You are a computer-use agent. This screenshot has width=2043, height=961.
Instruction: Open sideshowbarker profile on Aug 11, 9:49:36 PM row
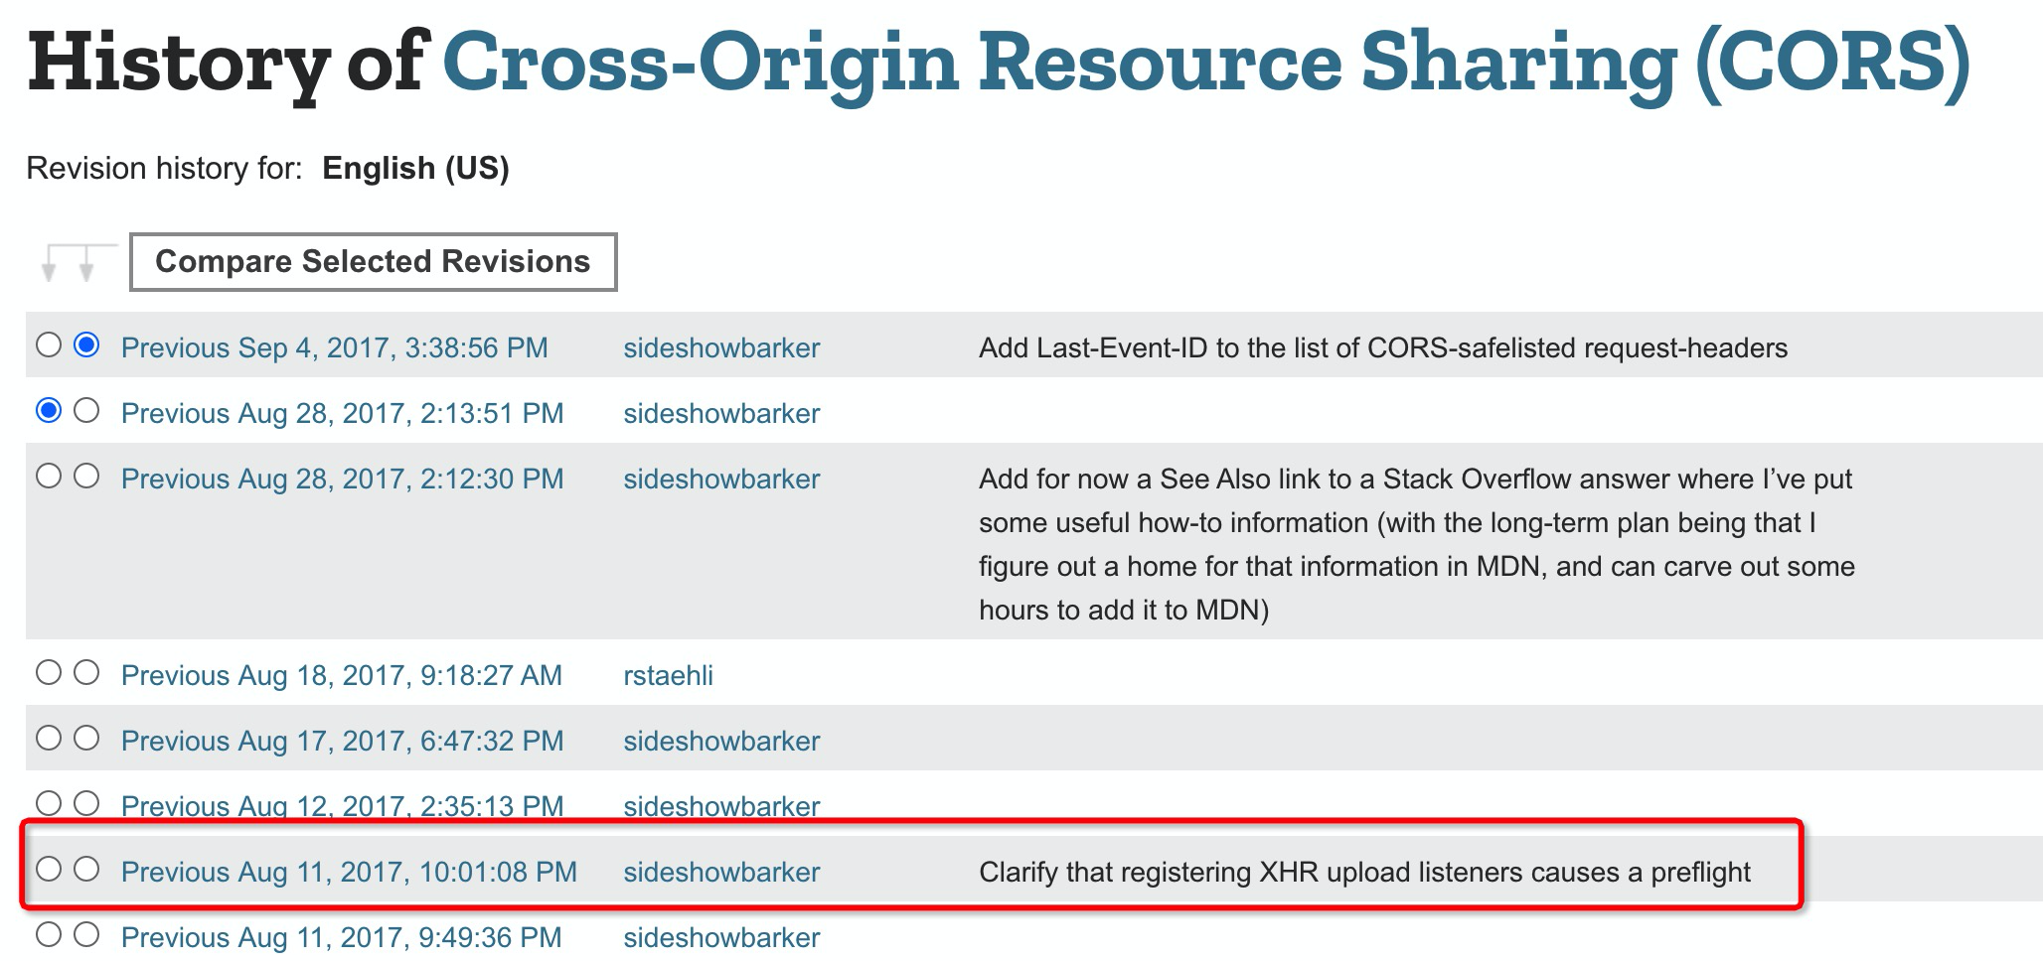(721, 937)
